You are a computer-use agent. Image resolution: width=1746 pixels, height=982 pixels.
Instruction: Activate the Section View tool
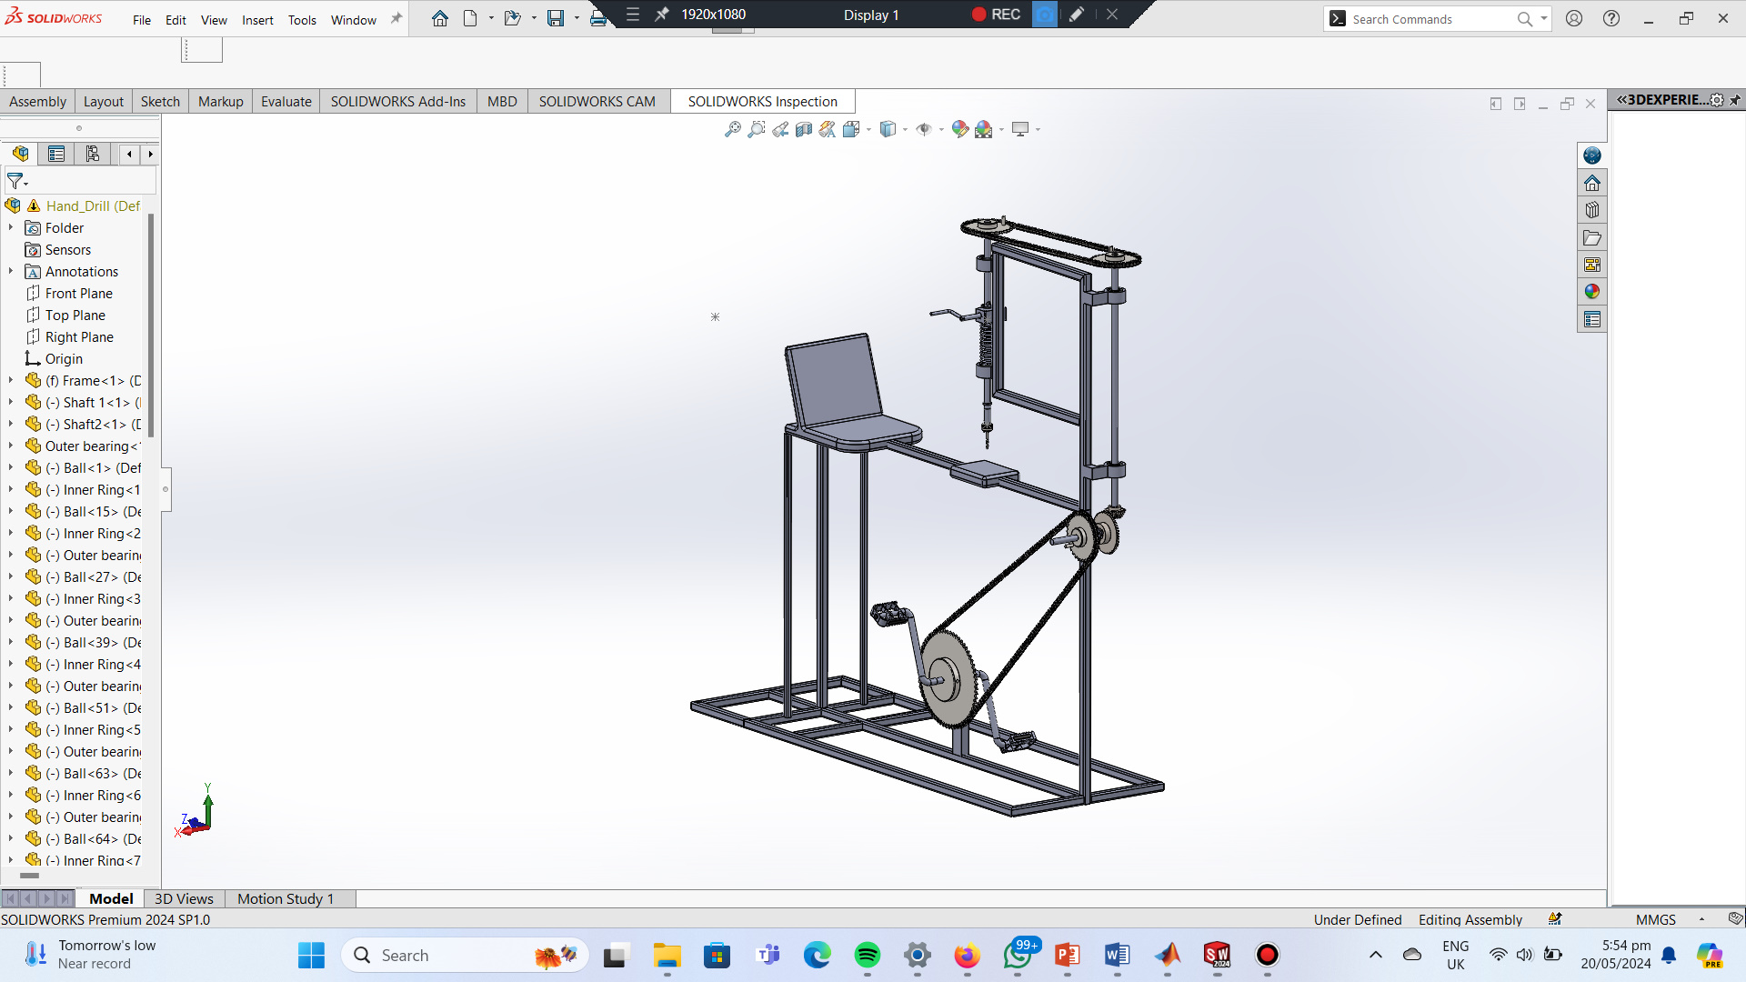(x=804, y=129)
